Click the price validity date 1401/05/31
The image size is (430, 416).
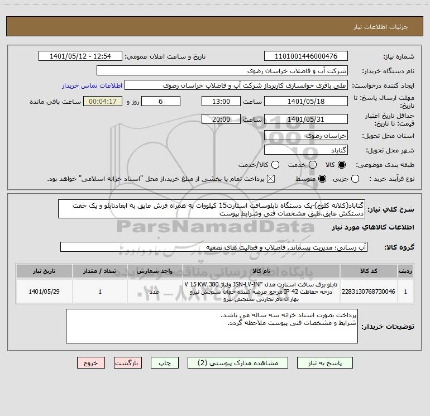coord(306,119)
